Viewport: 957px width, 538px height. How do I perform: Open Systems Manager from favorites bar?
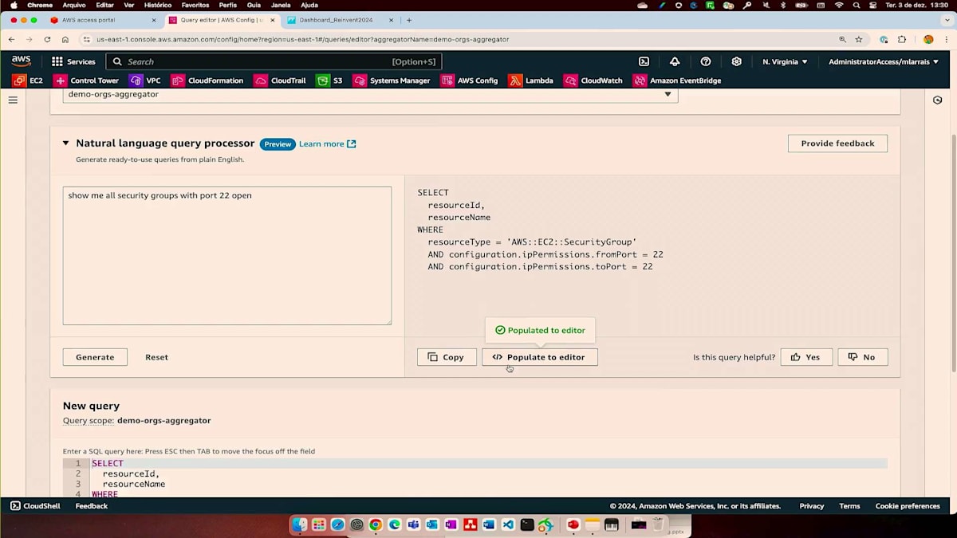(392, 81)
